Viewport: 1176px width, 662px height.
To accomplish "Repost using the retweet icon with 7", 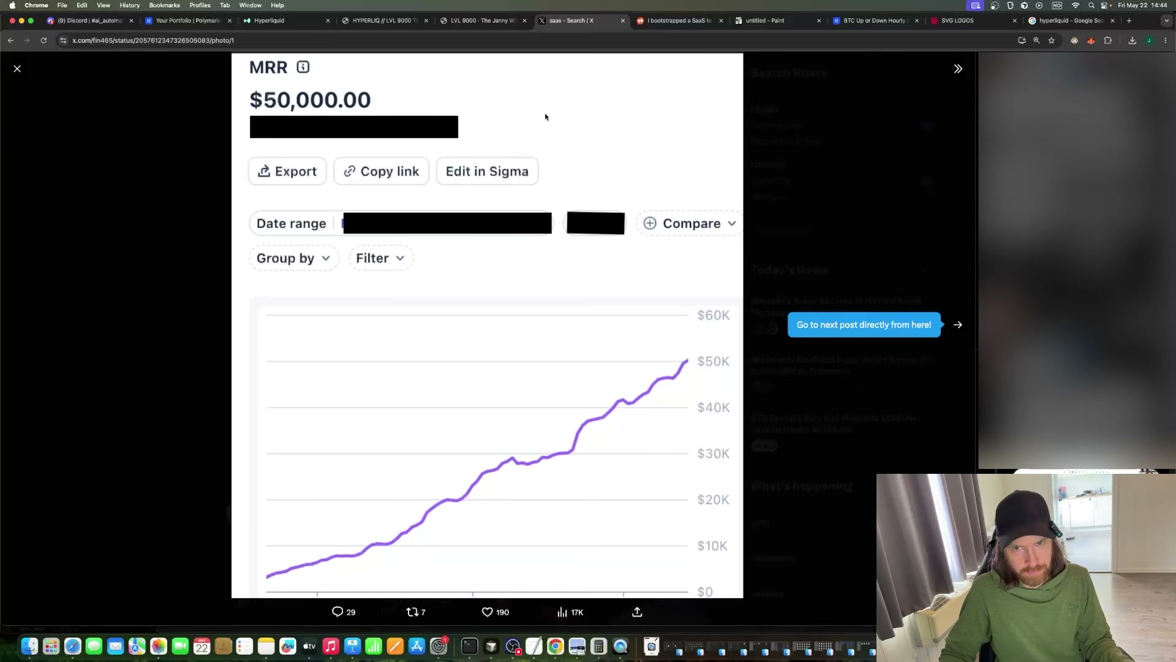I will click(416, 612).
